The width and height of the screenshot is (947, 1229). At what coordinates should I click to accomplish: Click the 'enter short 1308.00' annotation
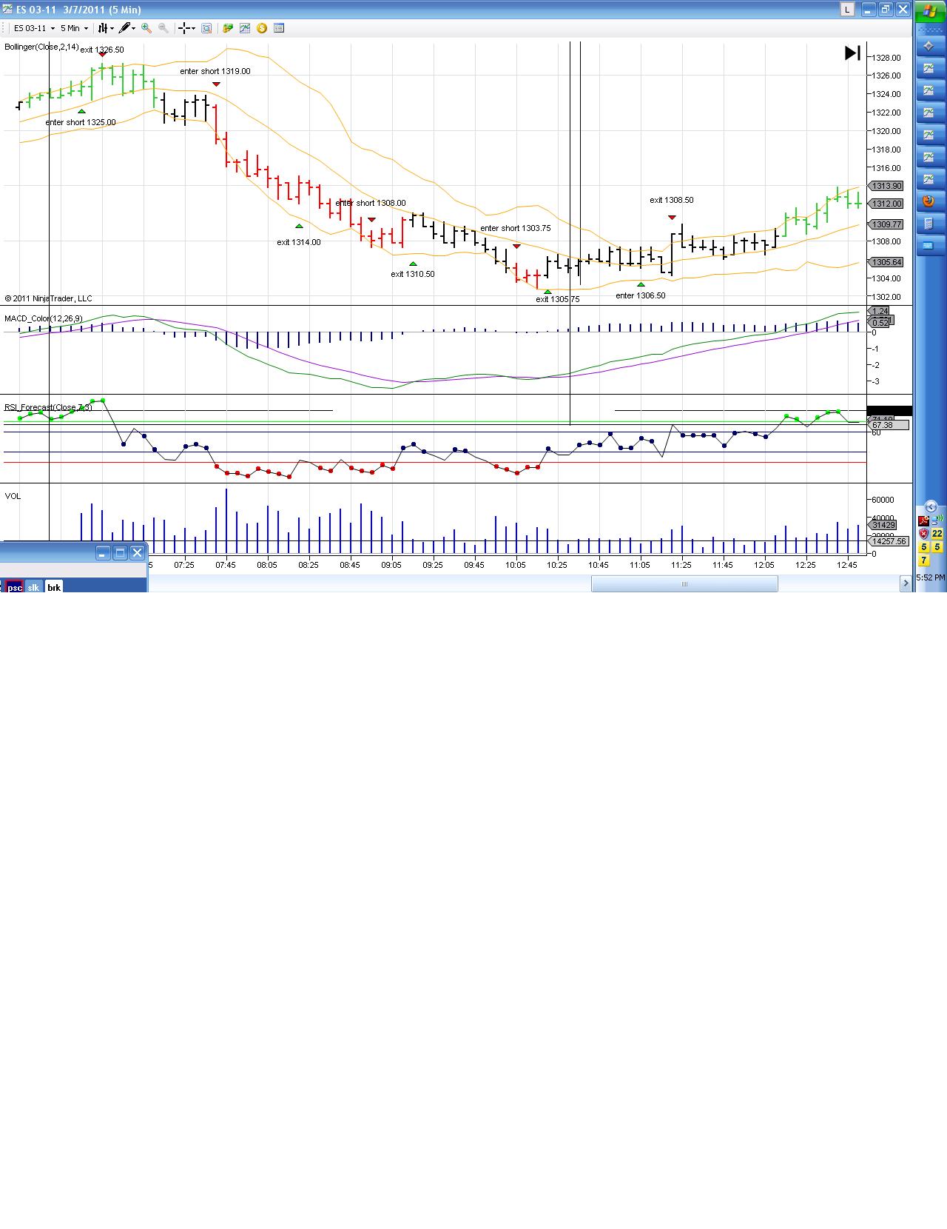371,203
